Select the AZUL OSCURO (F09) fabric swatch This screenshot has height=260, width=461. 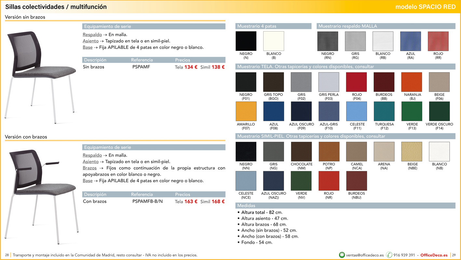click(301, 111)
